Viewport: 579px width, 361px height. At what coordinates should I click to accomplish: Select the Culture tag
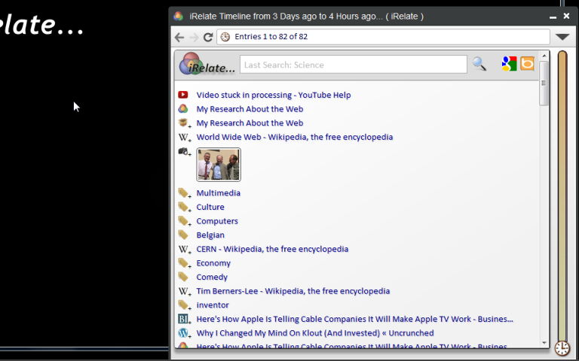[x=210, y=207]
